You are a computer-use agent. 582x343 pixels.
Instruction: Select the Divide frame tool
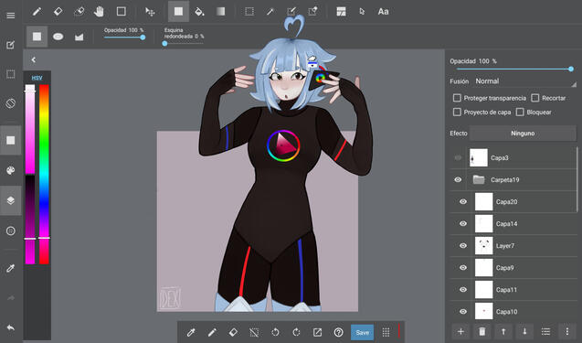pos(341,12)
